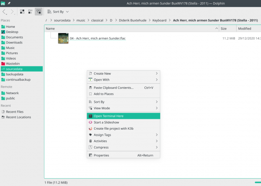The image size is (261, 186).
Task: Open Create New submenu
Action: coord(124,74)
